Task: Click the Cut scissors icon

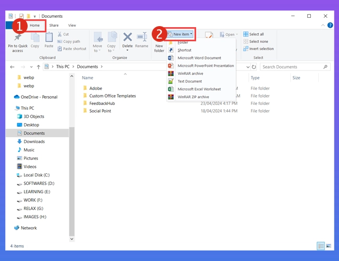Action: coord(59,34)
